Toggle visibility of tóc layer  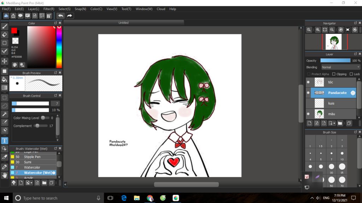point(308,82)
